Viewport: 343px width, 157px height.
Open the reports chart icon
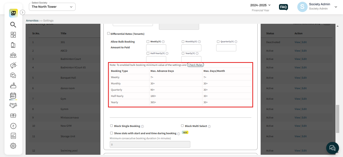13,135
